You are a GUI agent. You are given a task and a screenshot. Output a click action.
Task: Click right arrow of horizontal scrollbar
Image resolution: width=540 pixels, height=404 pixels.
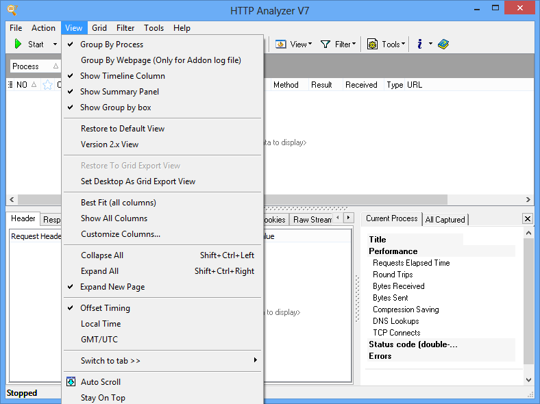[x=528, y=199]
